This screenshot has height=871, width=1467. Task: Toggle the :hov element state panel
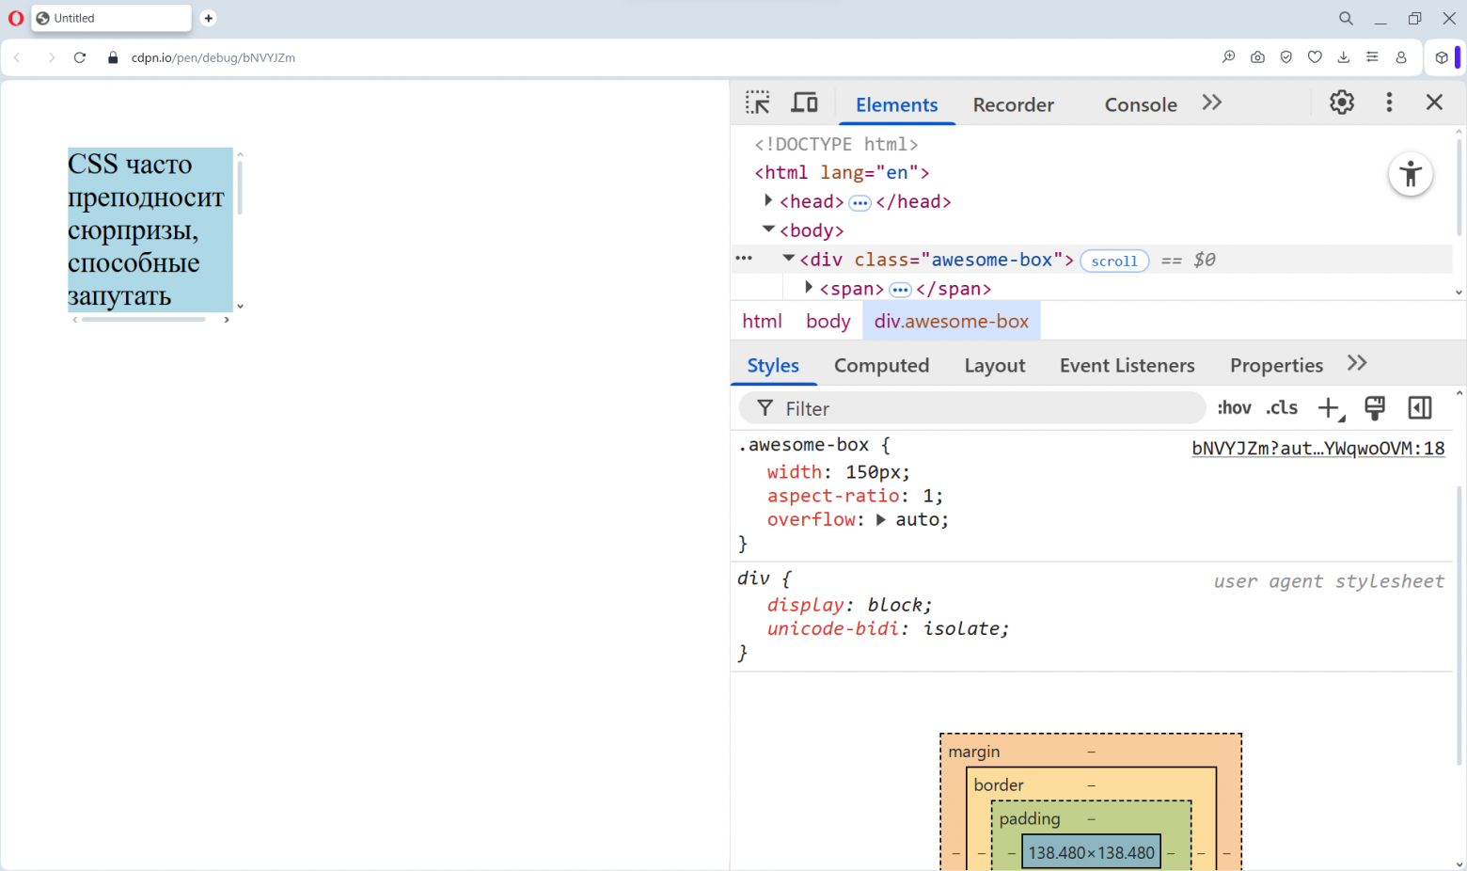(1234, 408)
